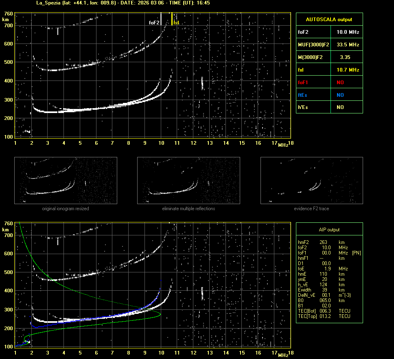
Task: Select the blue ftEs label
Action: click(x=302, y=95)
